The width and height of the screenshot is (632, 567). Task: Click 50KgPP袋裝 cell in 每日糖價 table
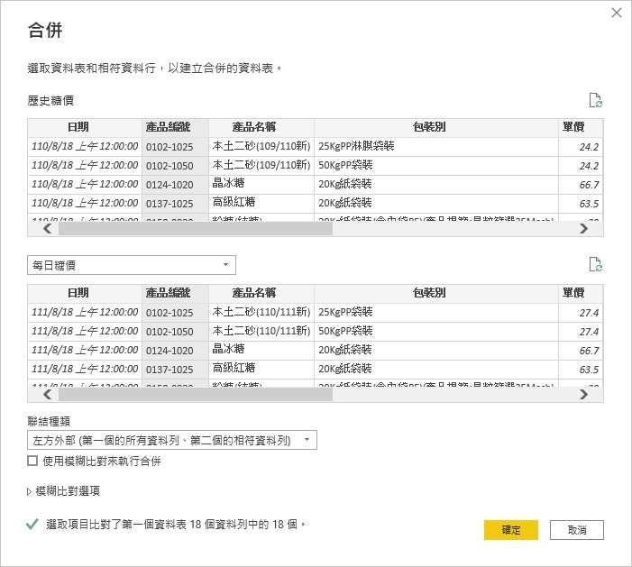click(x=436, y=331)
